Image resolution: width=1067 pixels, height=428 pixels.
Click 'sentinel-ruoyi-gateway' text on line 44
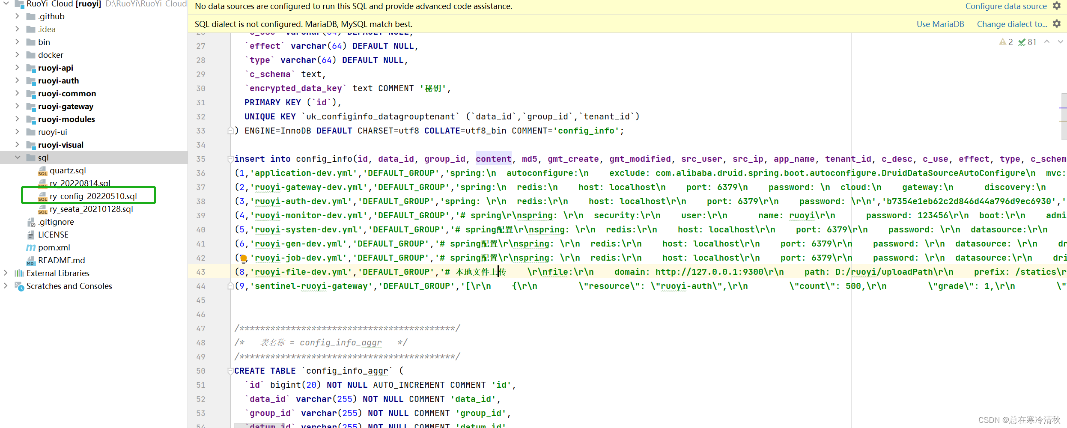click(x=311, y=286)
